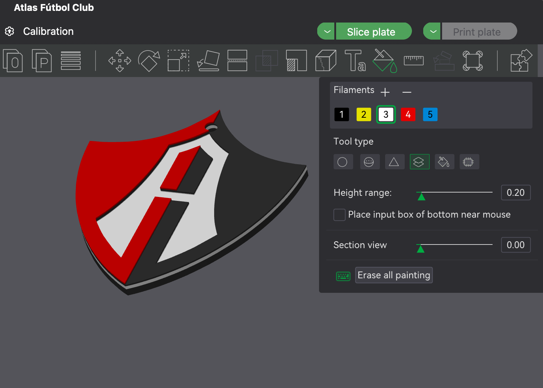Select the Text shape tool
This screenshot has width=543, height=388.
[355, 60]
